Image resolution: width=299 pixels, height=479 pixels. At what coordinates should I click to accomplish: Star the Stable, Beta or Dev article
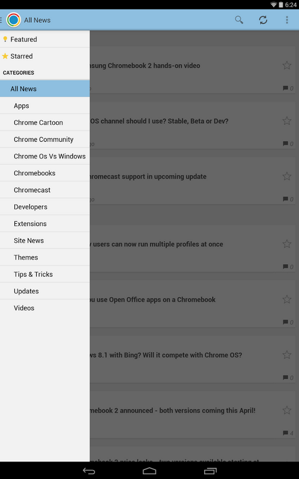[x=286, y=121]
